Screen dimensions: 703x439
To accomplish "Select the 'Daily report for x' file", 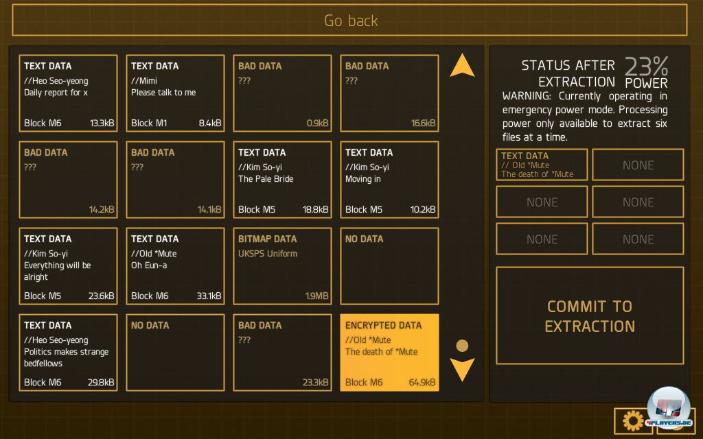I will tap(68, 93).
